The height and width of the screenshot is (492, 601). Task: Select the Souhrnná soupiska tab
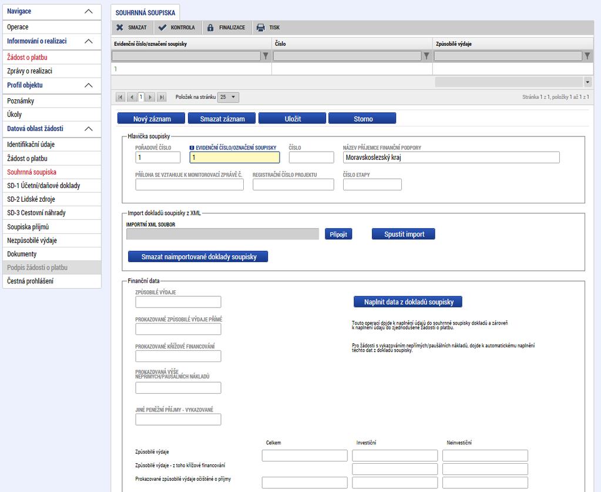click(x=145, y=13)
